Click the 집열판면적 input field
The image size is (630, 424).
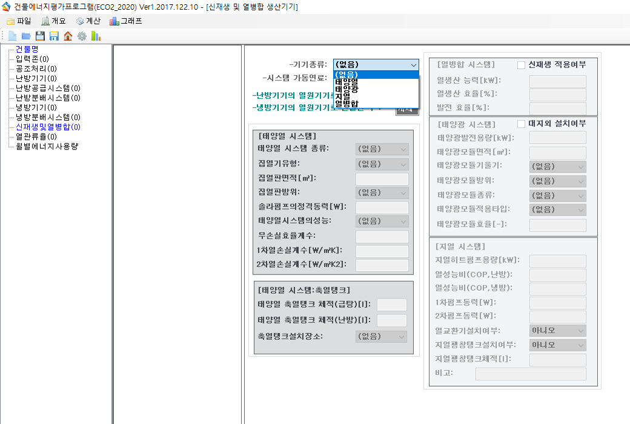point(382,179)
